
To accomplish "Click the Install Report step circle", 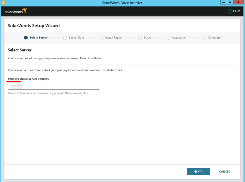I will click(101, 38).
